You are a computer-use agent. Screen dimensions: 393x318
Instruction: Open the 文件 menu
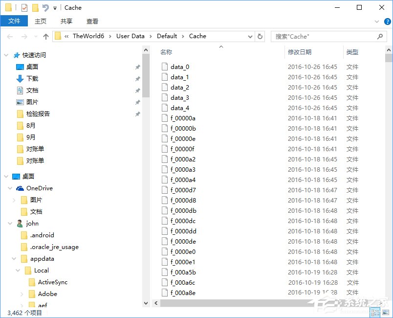pyautogui.click(x=15, y=21)
